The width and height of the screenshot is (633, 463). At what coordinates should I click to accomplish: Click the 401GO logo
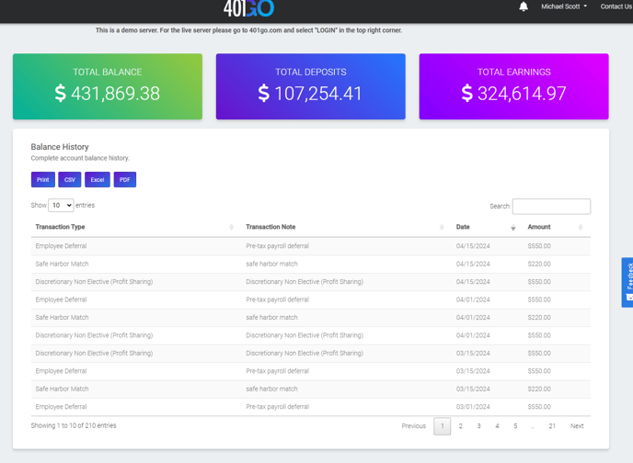[x=248, y=8]
